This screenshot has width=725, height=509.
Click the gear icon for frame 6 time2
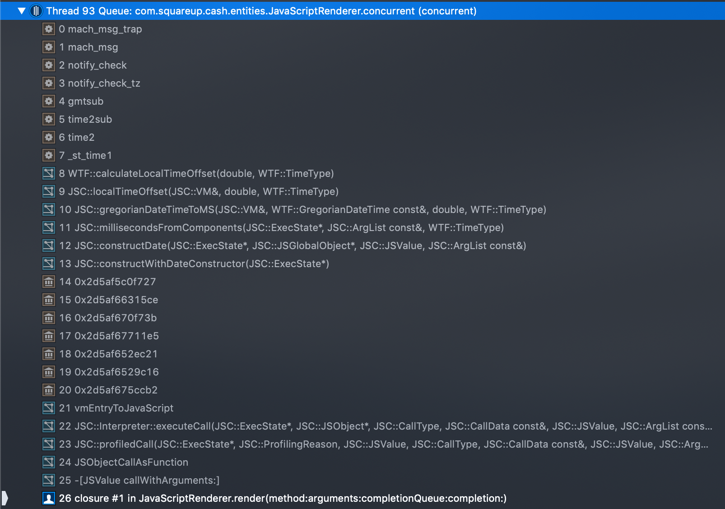click(49, 137)
